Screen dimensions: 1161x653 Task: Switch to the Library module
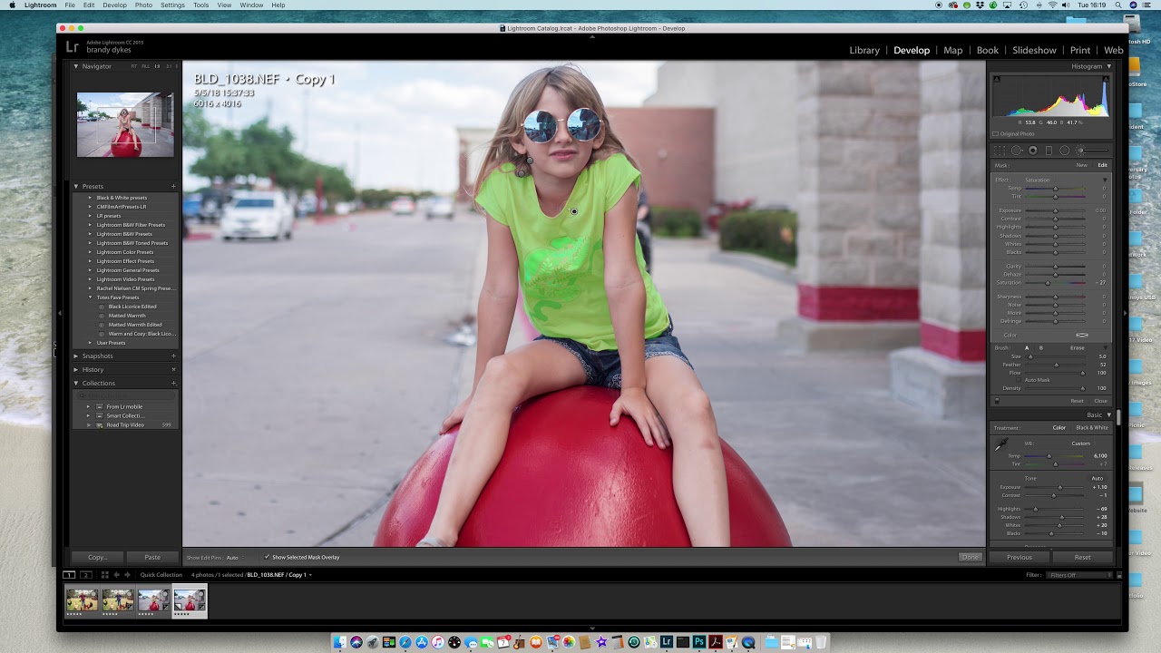tap(864, 51)
